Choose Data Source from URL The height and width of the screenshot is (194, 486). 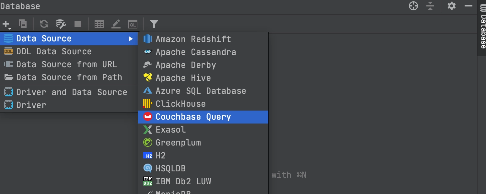[x=69, y=65]
